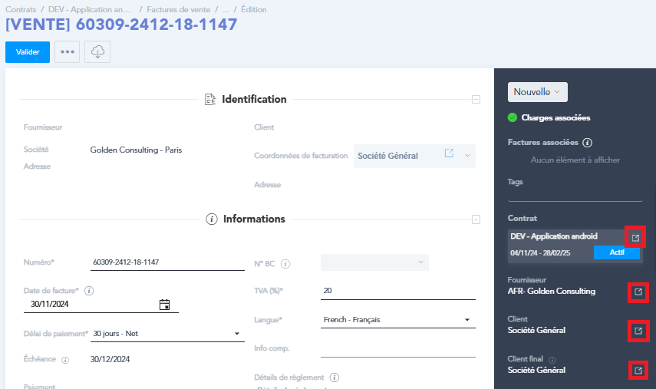Open Client final Société Général link icon
This screenshot has height=389, width=656.
(638, 371)
